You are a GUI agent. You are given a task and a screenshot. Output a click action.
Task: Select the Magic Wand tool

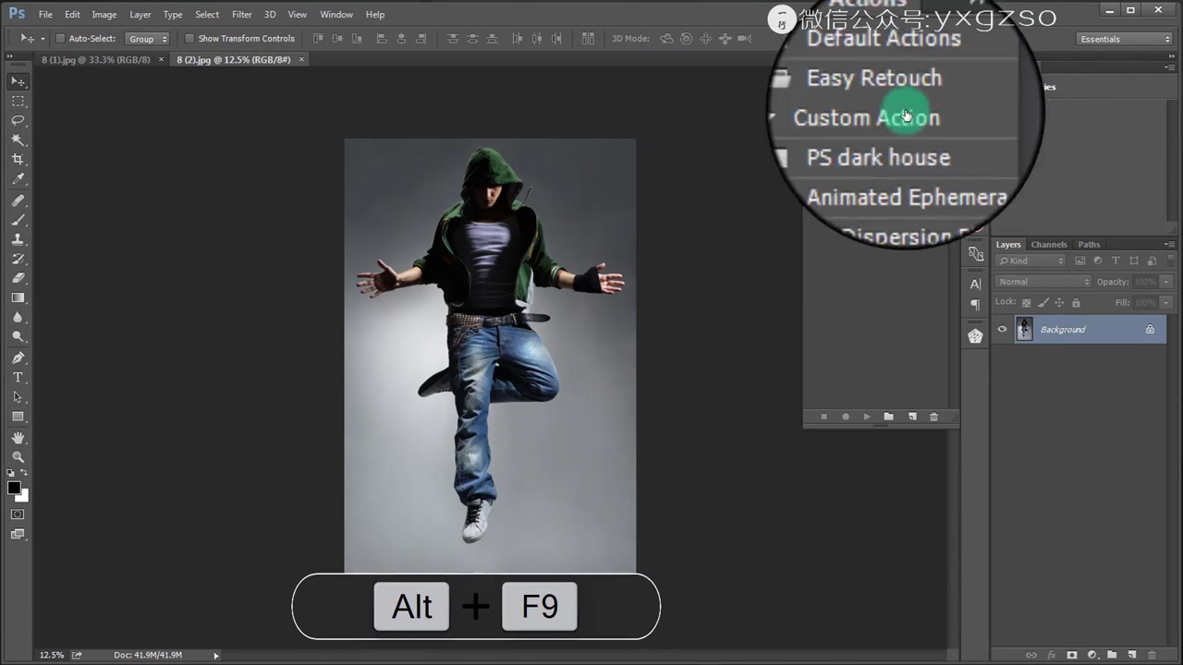tap(18, 140)
